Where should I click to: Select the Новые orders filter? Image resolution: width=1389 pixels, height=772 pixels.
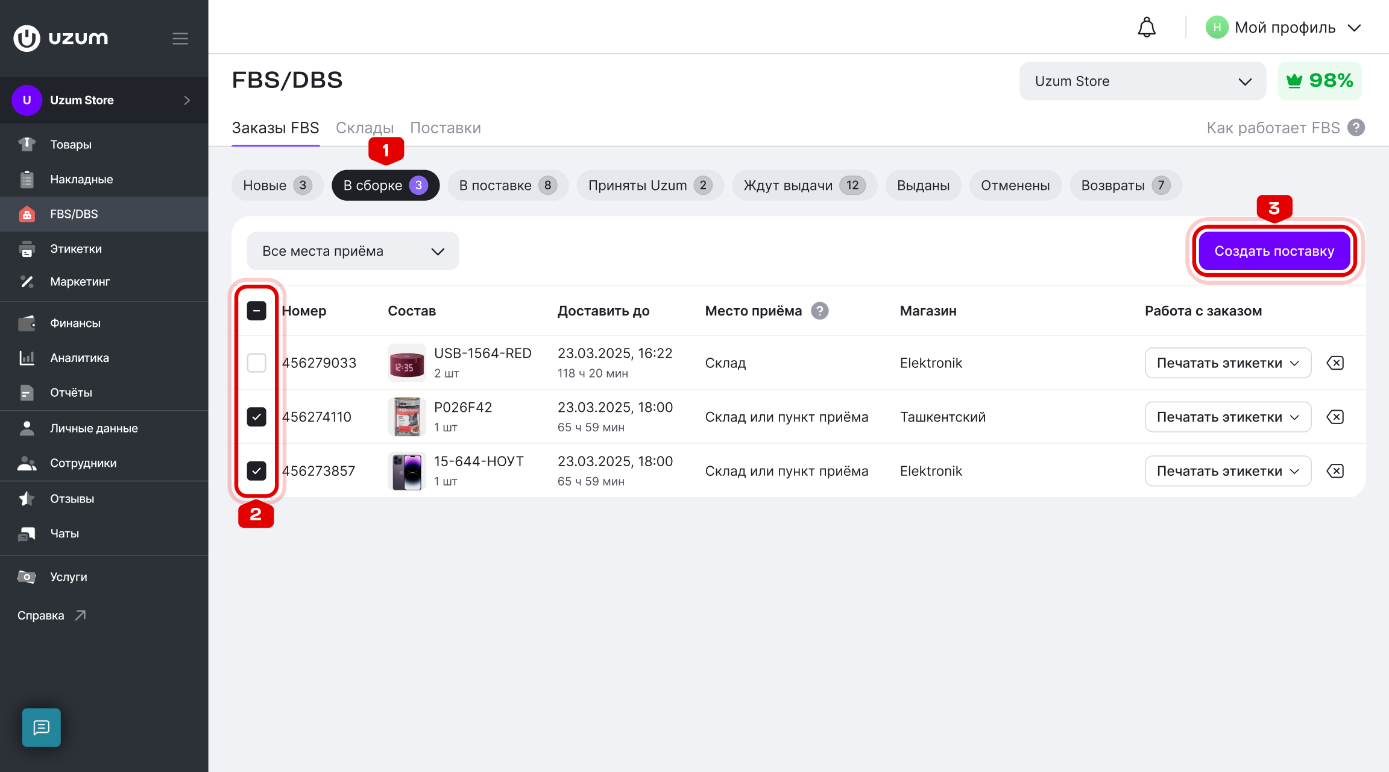point(277,185)
